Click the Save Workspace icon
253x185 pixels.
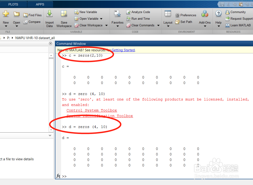click(x=64, y=14)
